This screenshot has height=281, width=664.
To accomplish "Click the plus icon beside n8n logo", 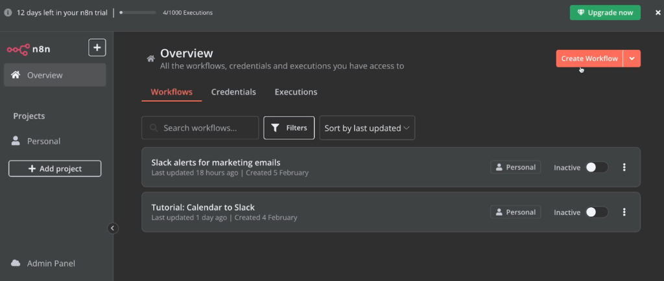I will (97, 47).
